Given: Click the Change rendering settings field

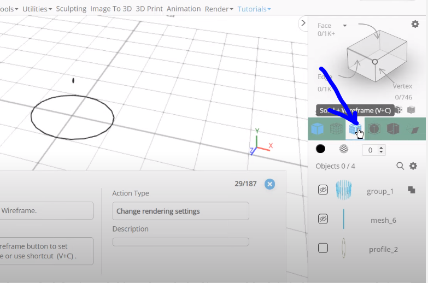Looking at the screenshot, I should pos(181,211).
